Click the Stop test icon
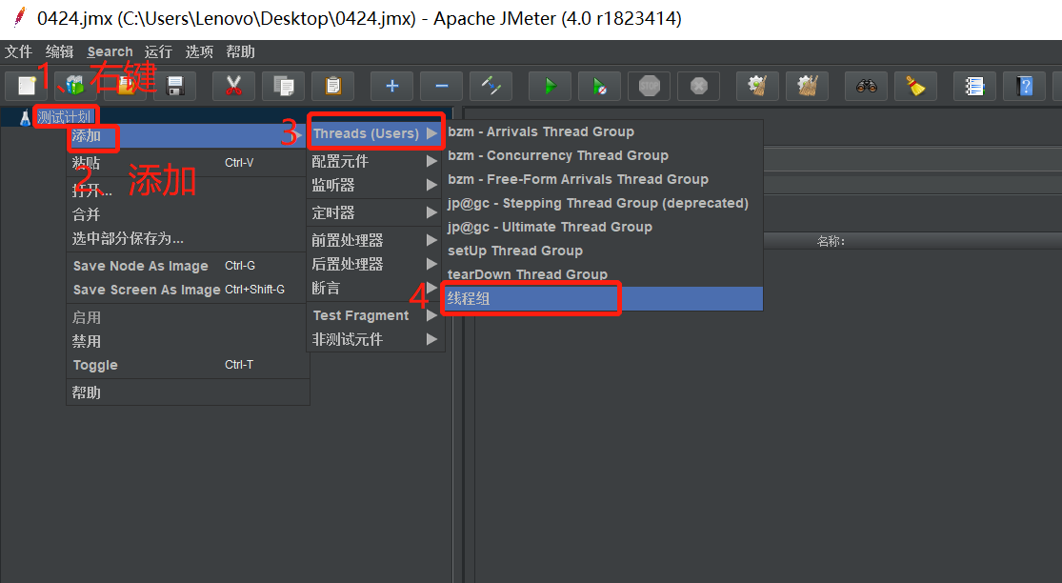Image resolution: width=1062 pixels, height=583 pixels. tap(649, 86)
